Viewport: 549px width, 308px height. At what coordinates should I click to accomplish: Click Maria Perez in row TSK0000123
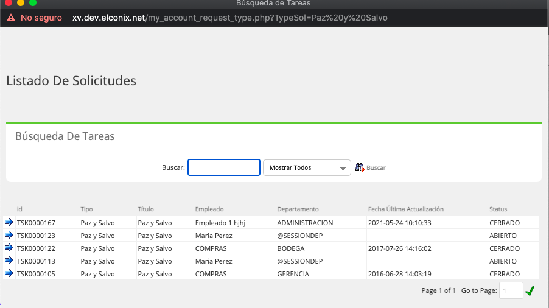tap(214, 236)
